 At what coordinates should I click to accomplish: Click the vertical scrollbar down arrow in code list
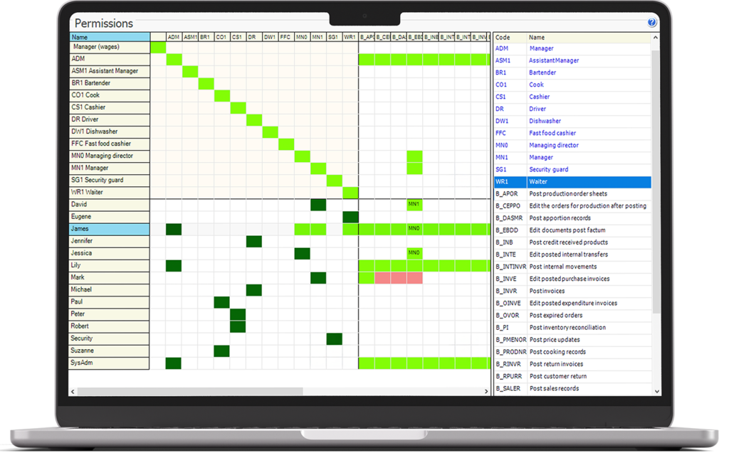(656, 390)
